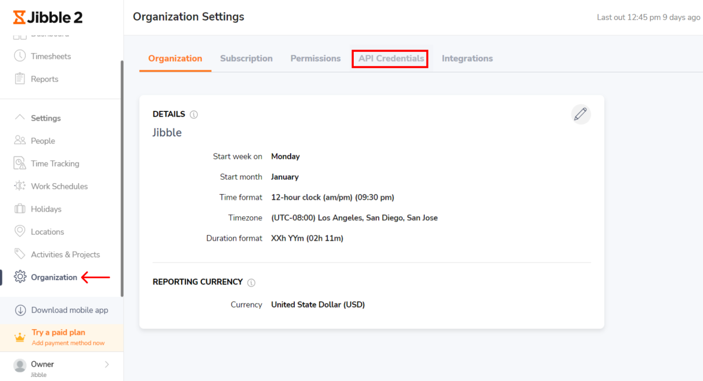Open Time Tracking settings
Image resolution: width=703 pixels, height=381 pixels.
55,163
